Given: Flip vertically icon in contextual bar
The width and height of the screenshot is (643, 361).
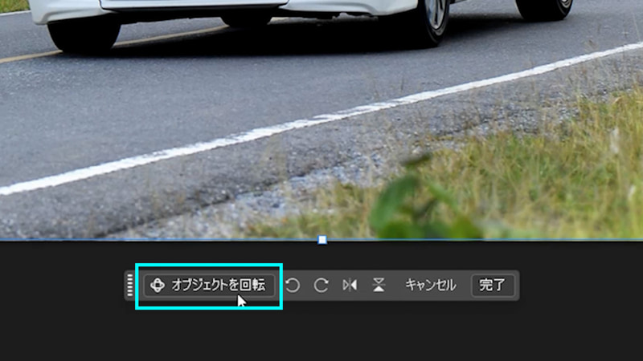Looking at the screenshot, I should click(379, 285).
